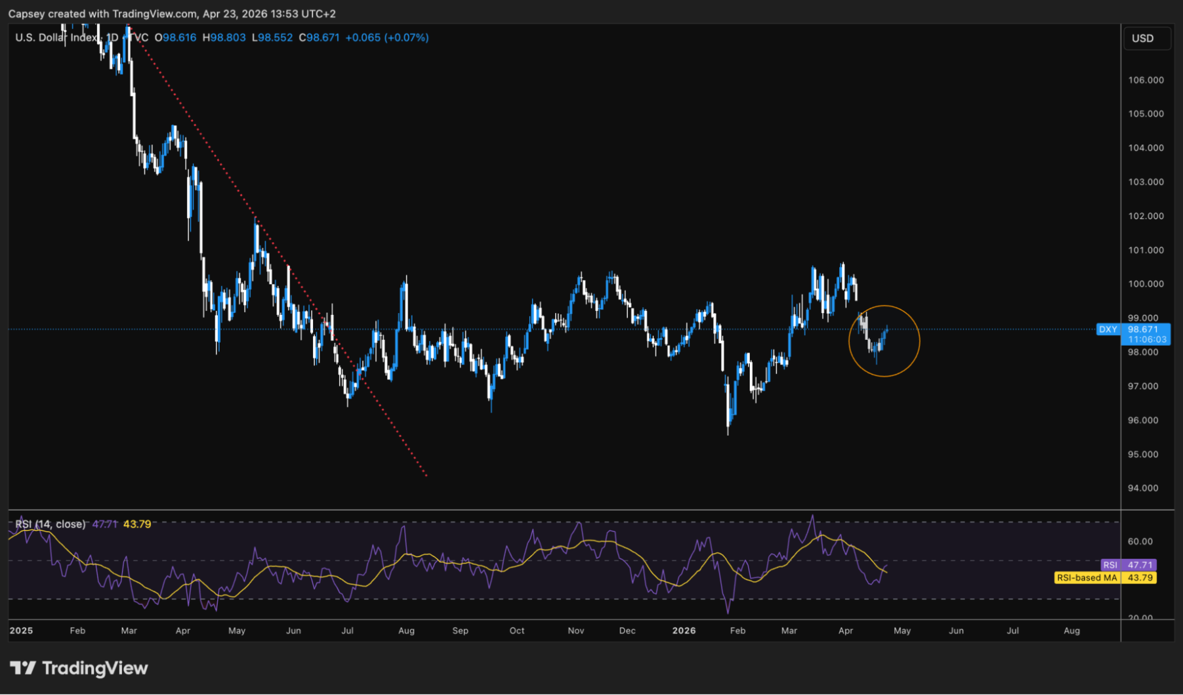Click the purple 47.71 RSI legend value
Viewport: 1183px width, 695px height.
click(x=105, y=524)
